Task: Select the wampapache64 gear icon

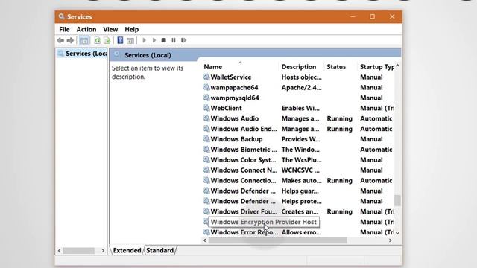Action: click(x=206, y=87)
